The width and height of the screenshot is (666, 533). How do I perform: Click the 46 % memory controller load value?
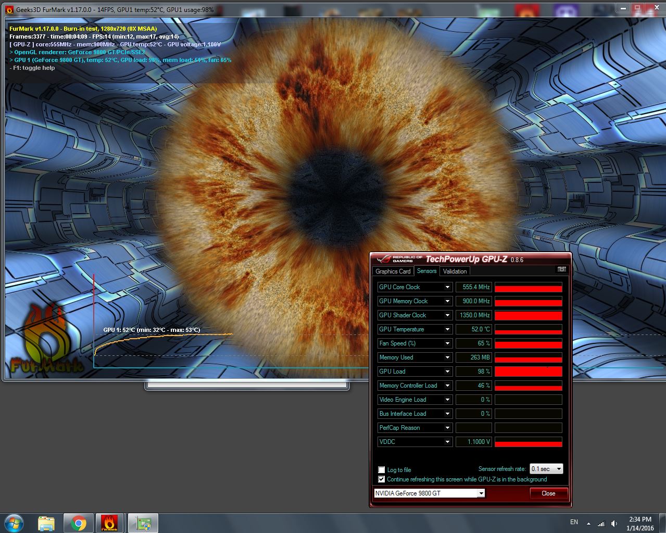pos(474,386)
